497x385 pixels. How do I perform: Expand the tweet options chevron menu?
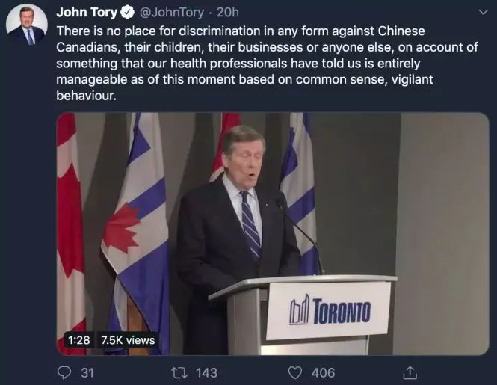pyautogui.click(x=483, y=13)
